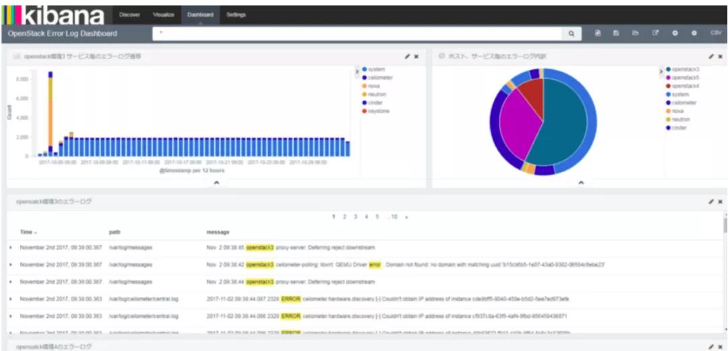Expand log row for instance cde9bff5
Viewport: 728px width, 351px height.
click(x=11, y=299)
